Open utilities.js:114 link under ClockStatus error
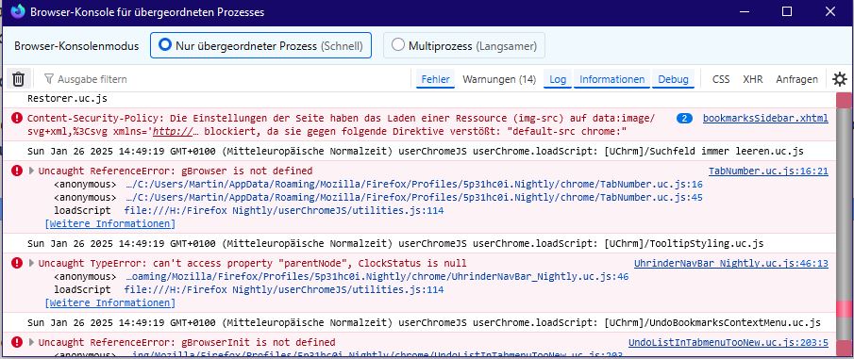 tap(284, 290)
